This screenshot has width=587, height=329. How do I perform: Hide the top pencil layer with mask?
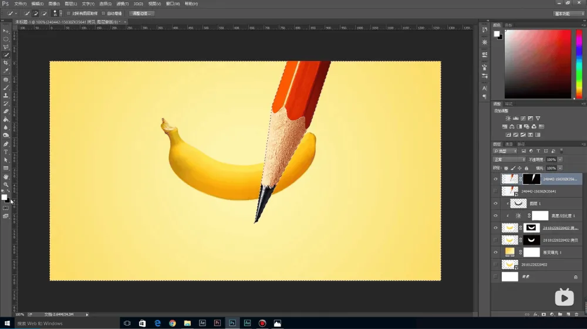495,179
